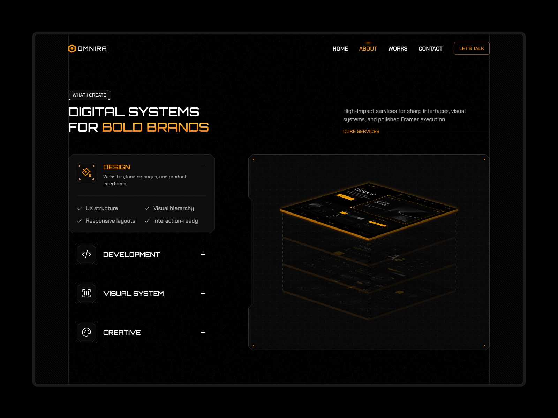Click the checkmark beside Interaction-ready
This screenshot has height=418, width=558.
[x=147, y=221]
